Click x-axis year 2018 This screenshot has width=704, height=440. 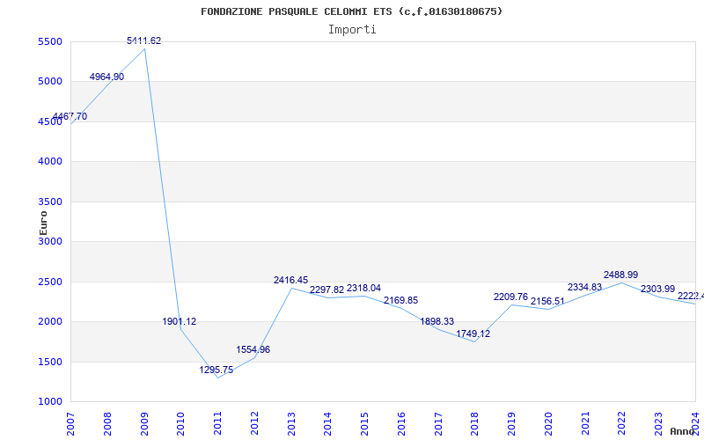475,424
